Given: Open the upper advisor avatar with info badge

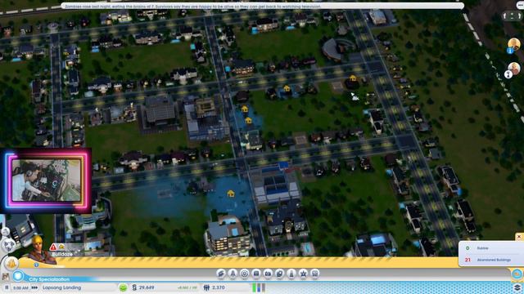Looking at the screenshot, I should click(x=513, y=45).
